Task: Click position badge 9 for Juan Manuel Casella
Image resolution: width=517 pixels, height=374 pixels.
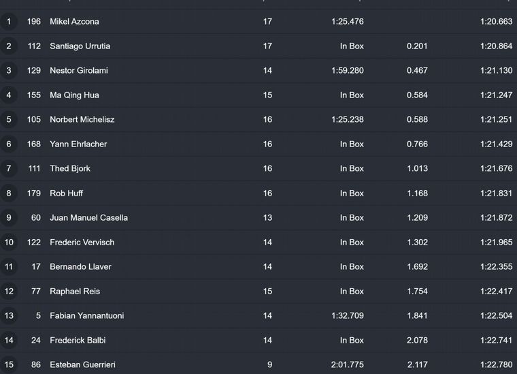Action: [x=9, y=218]
